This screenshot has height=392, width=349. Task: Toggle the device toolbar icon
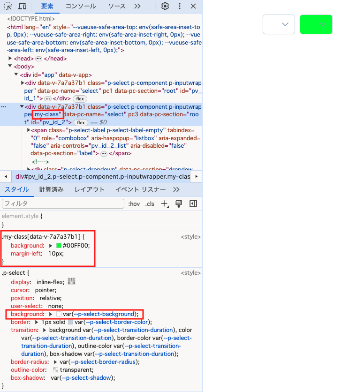pyautogui.click(x=22, y=6)
